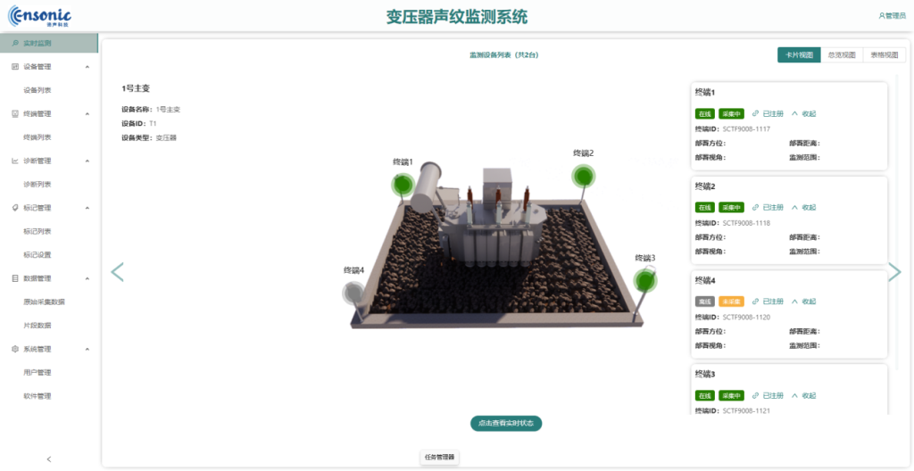Click the 终端2 green marker on model

(x=582, y=176)
